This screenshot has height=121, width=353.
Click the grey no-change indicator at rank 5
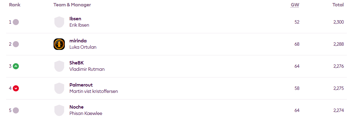[16, 110]
